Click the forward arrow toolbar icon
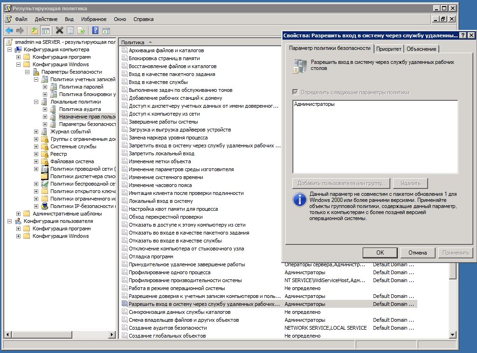This screenshot has width=477, height=353. (20, 30)
